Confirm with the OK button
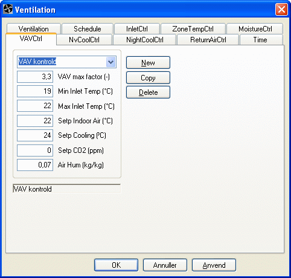This screenshot has height=278, width=291. pos(117,265)
